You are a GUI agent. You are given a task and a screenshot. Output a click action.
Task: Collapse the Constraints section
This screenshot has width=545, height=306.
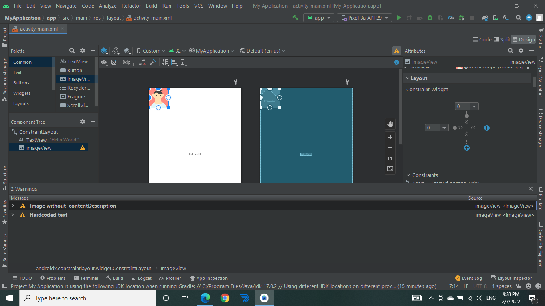pyautogui.click(x=408, y=175)
